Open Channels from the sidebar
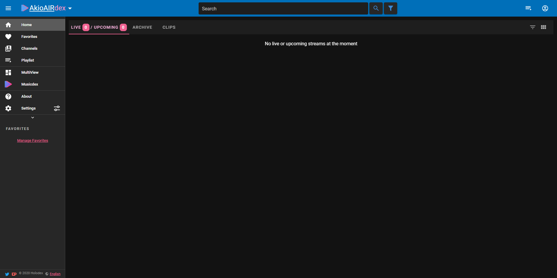 (33, 49)
